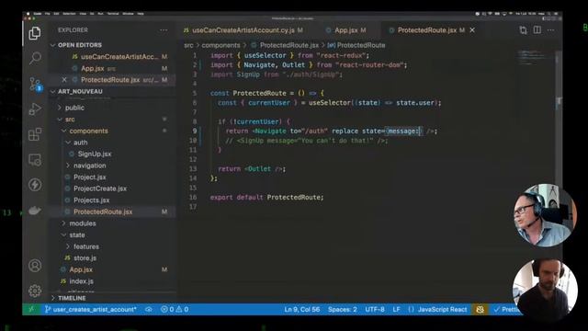Click the Copilot status icon

pyautogui.click(x=480, y=309)
